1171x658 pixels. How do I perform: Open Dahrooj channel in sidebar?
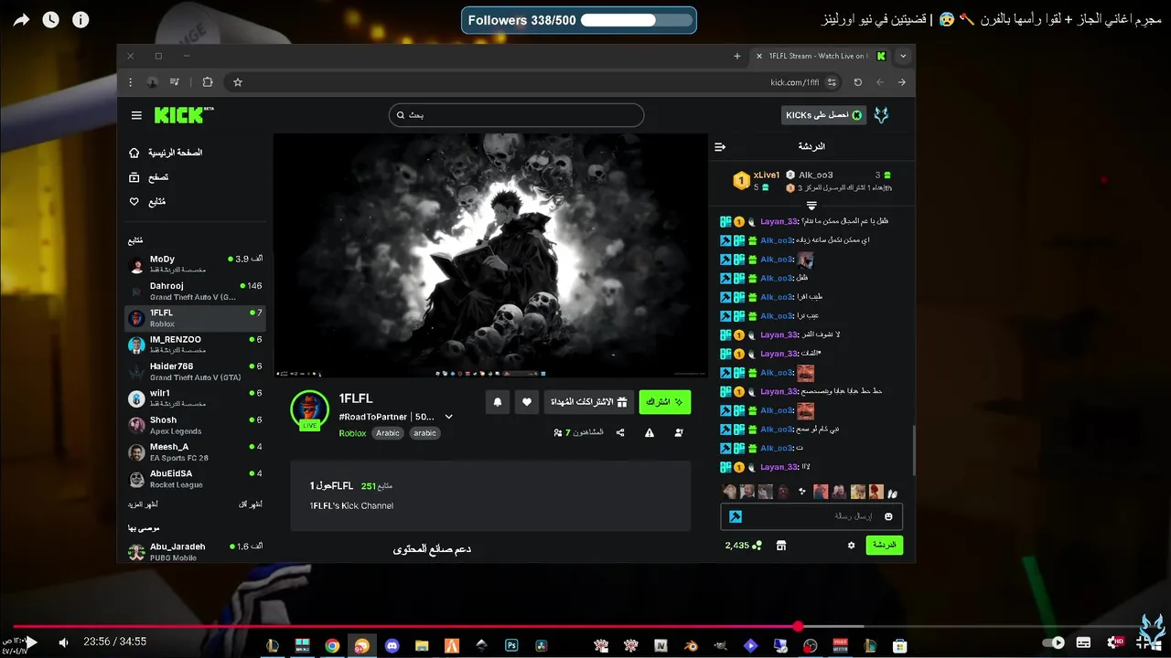pyautogui.click(x=196, y=291)
